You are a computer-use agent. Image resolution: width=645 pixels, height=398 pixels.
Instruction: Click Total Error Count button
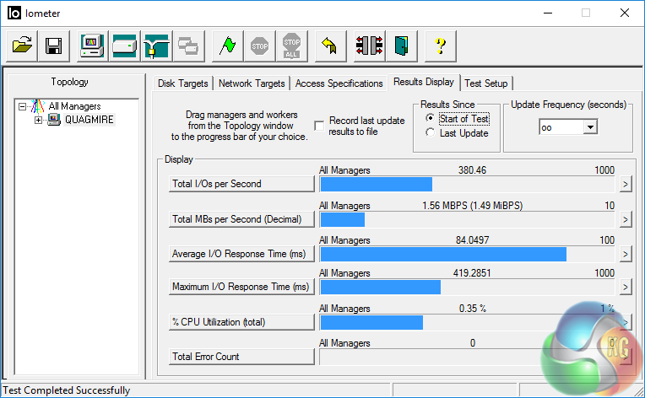[x=241, y=357]
